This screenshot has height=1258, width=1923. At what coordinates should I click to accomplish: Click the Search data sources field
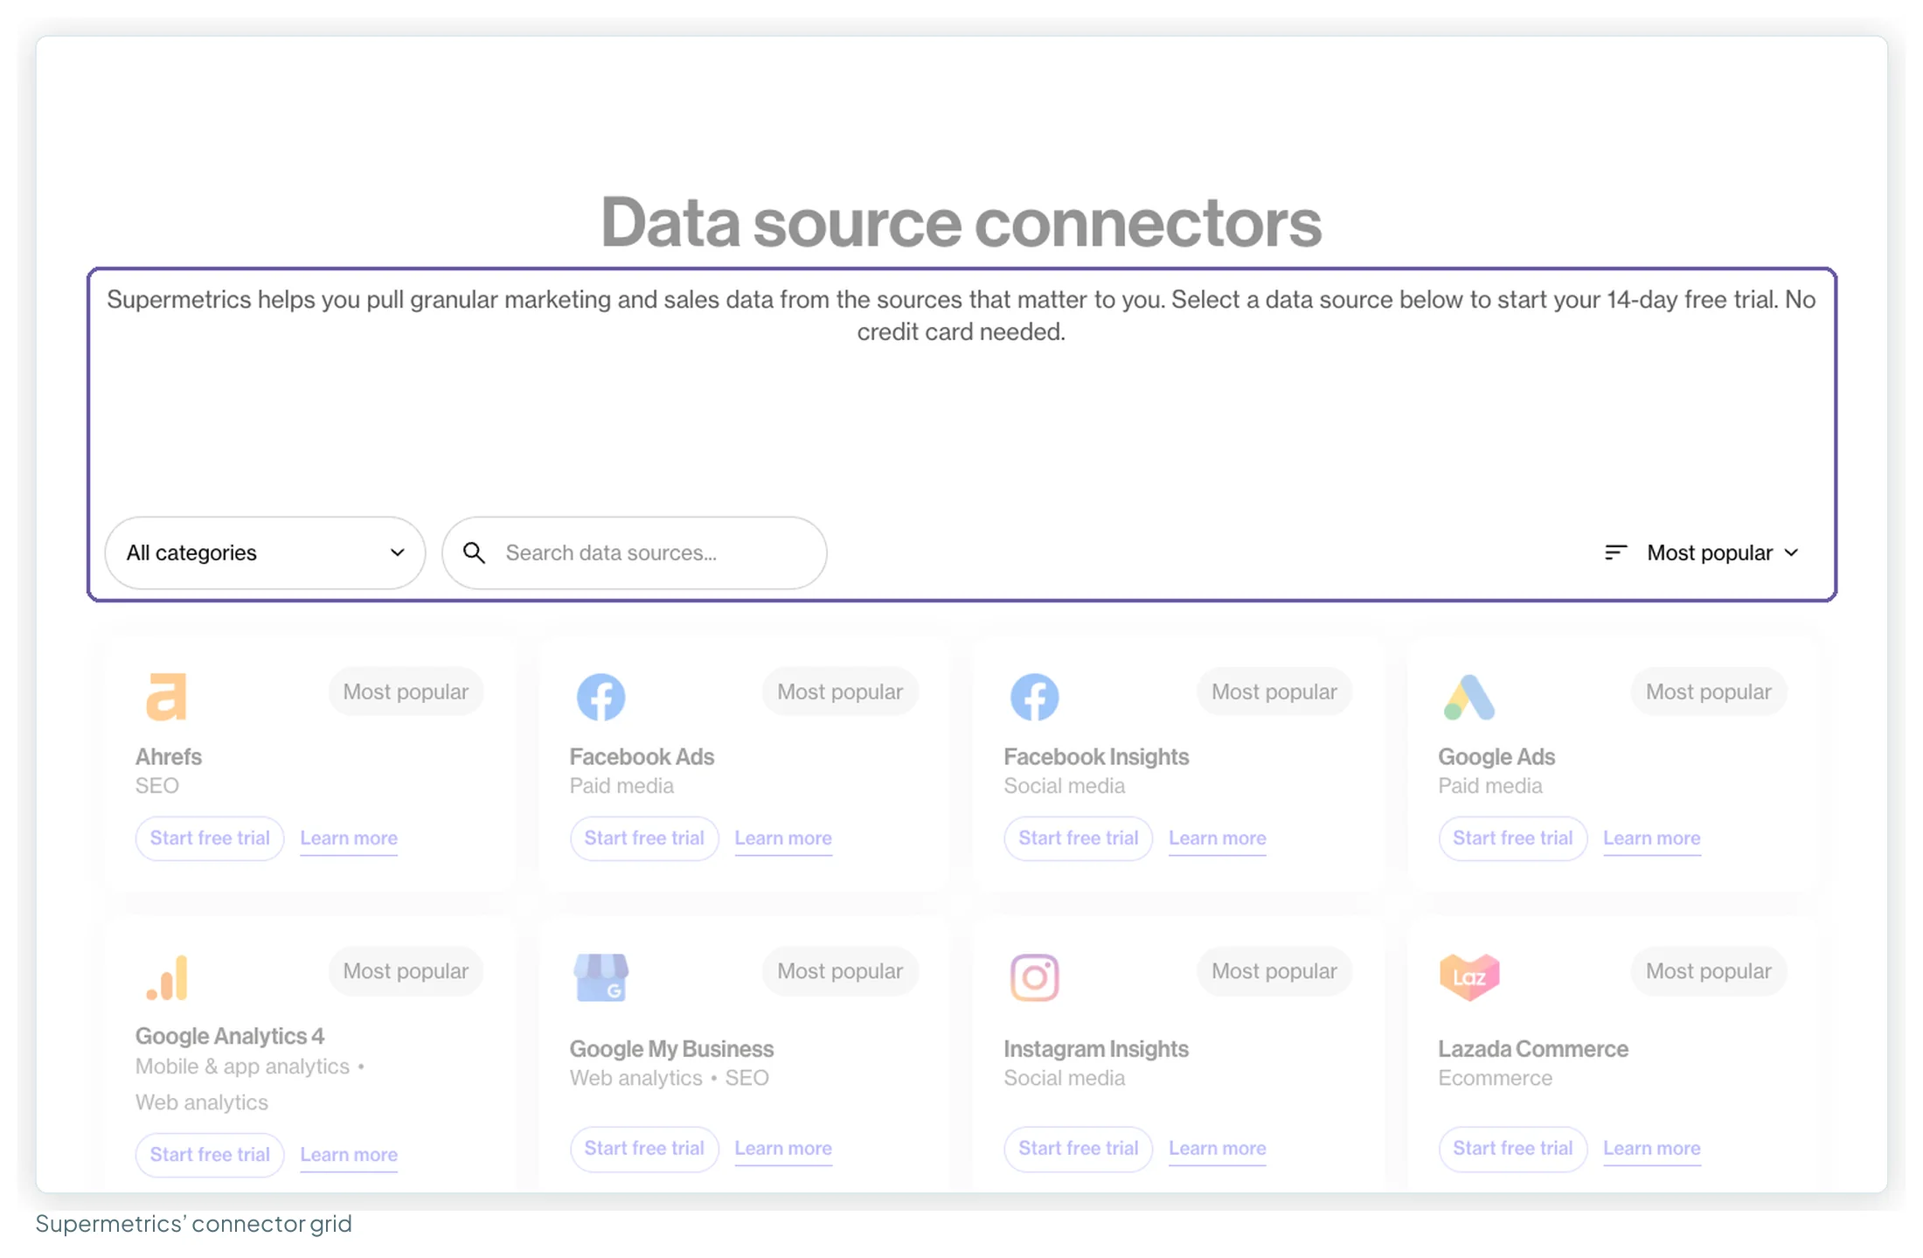coord(635,553)
